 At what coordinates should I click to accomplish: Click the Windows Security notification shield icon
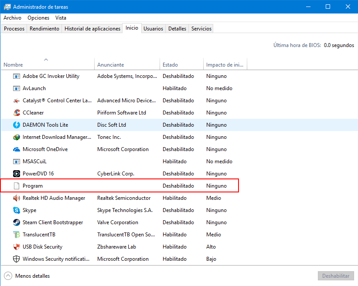point(17,259)
